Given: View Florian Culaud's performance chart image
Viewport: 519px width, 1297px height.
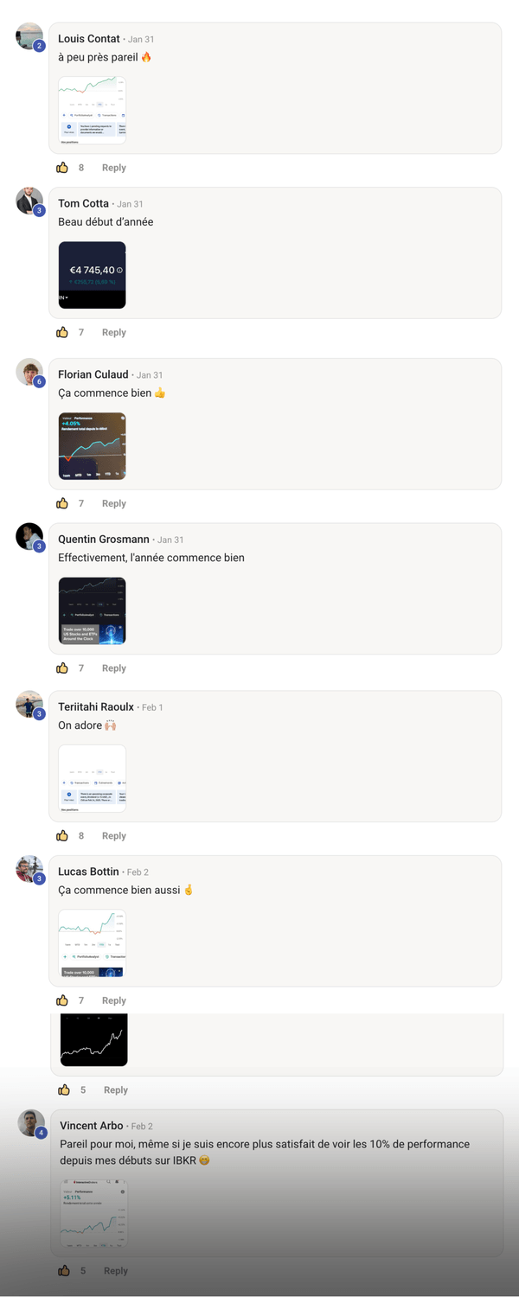Looking at the screenshot, I should 92,446.
